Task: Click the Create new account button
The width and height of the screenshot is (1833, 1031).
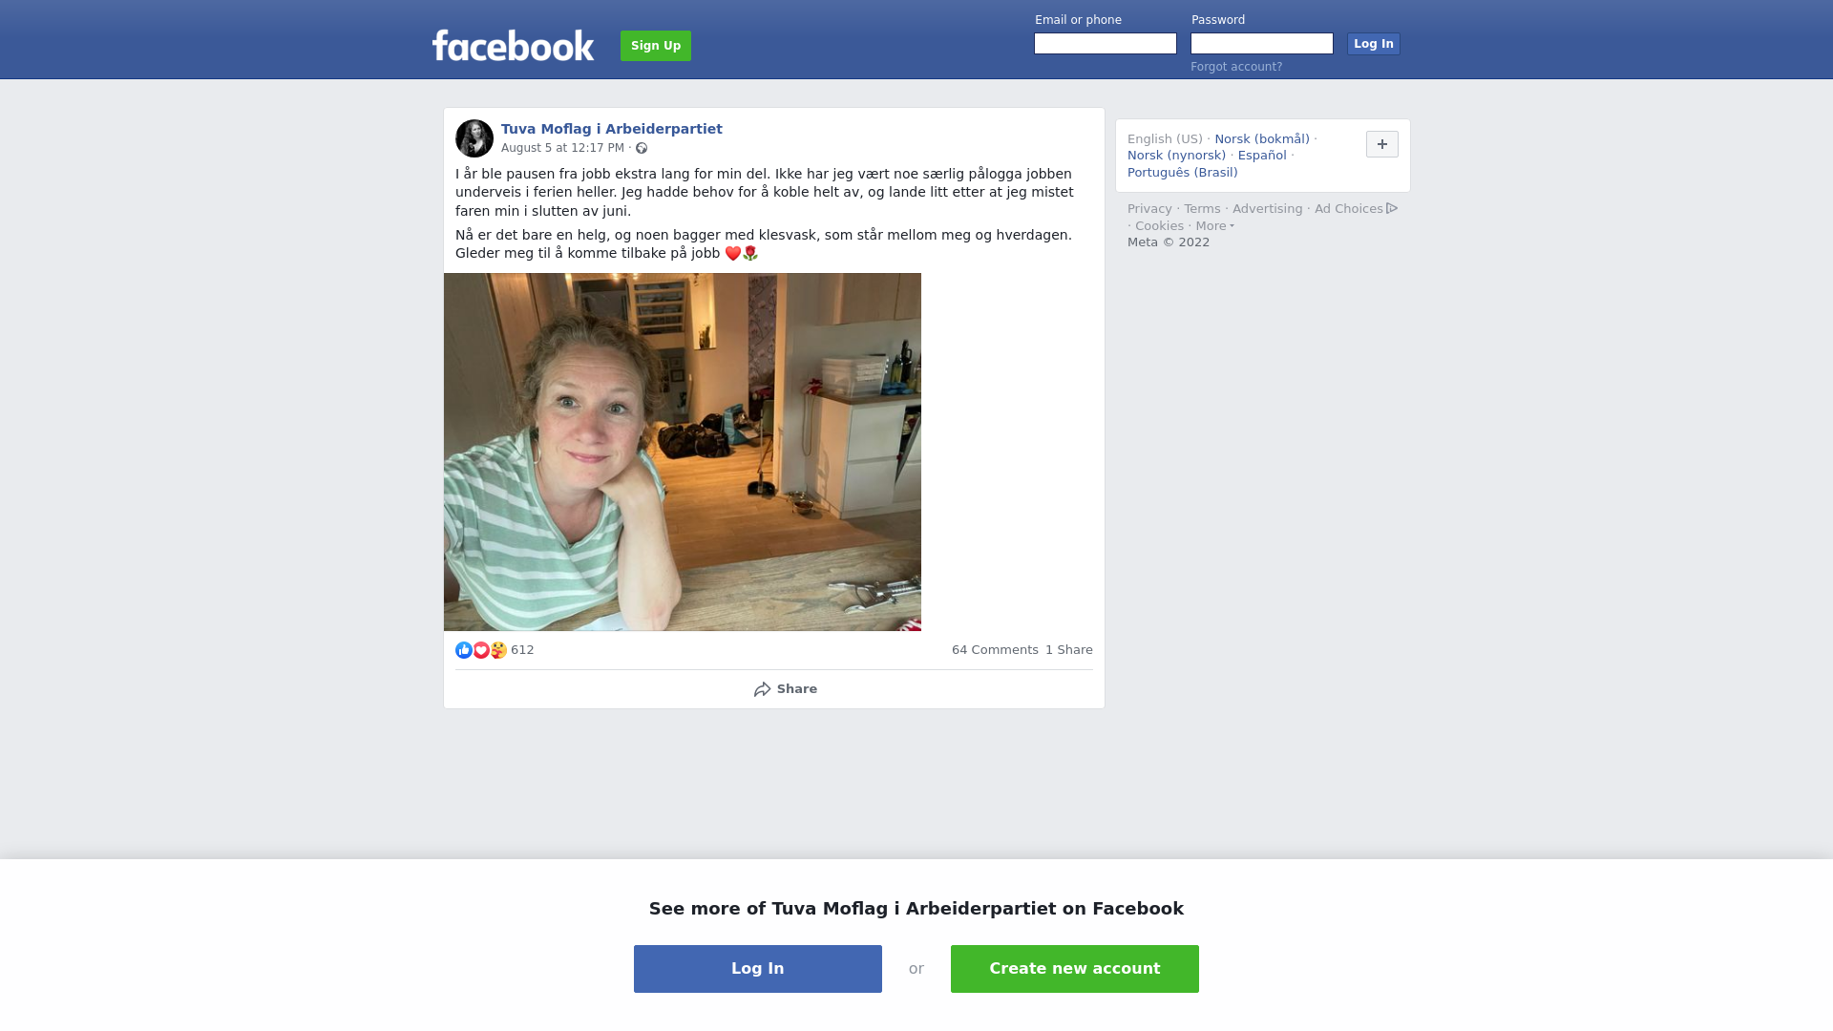Action: [1075, 969]
